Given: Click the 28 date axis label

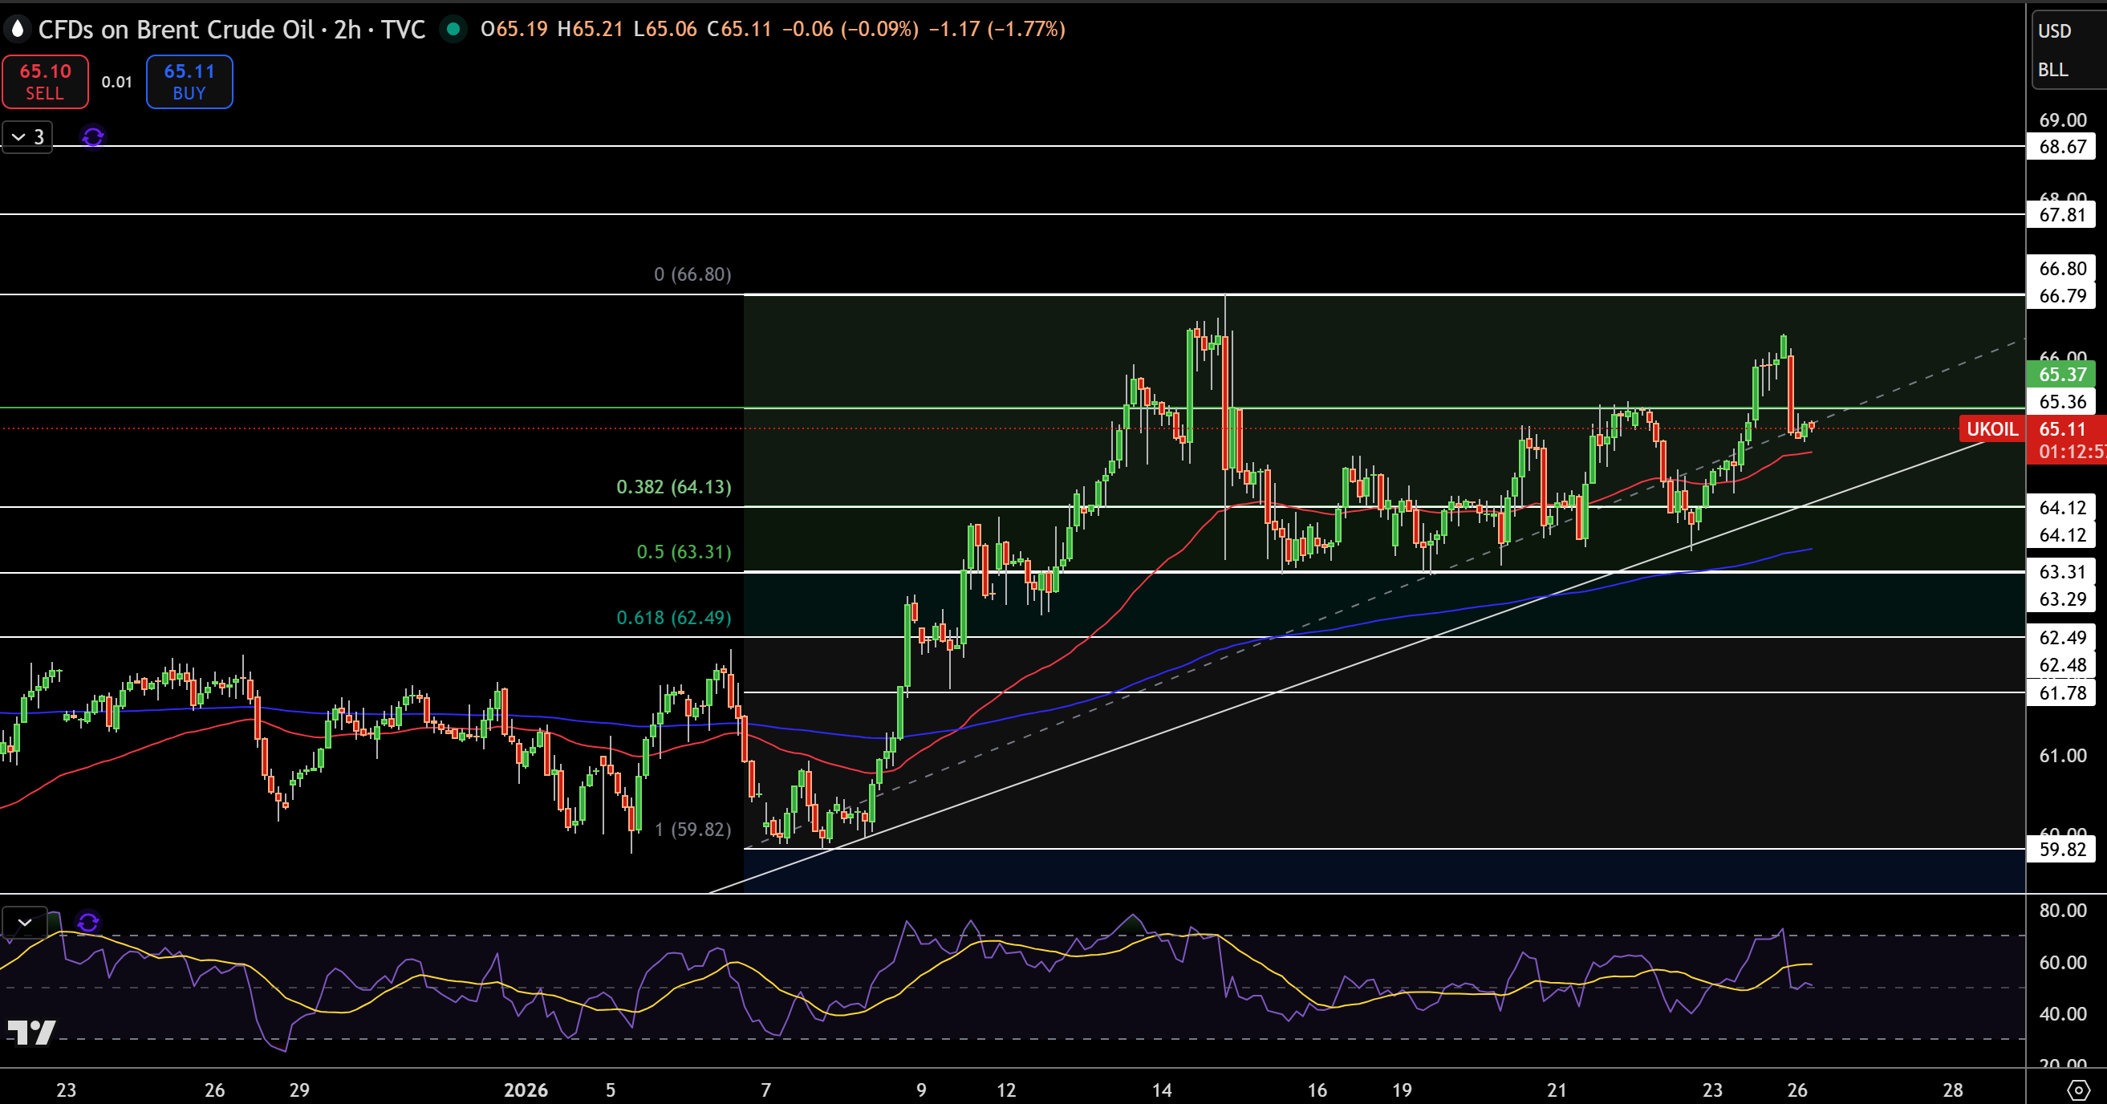Looking at the screenshot, I should point(1952,1090).
